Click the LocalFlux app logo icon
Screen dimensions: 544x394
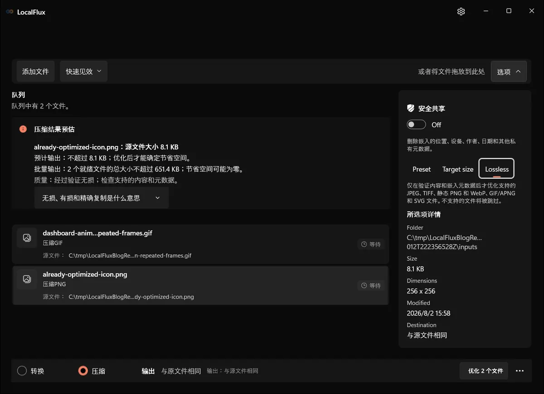tap(10, 12)
